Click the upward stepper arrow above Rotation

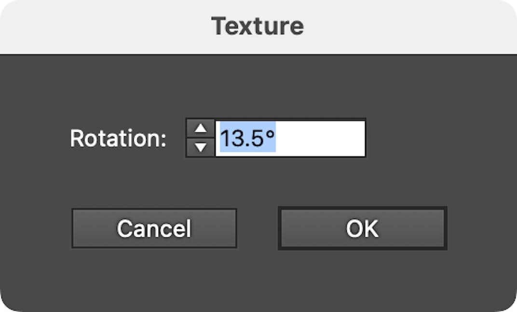pos(200,129)
